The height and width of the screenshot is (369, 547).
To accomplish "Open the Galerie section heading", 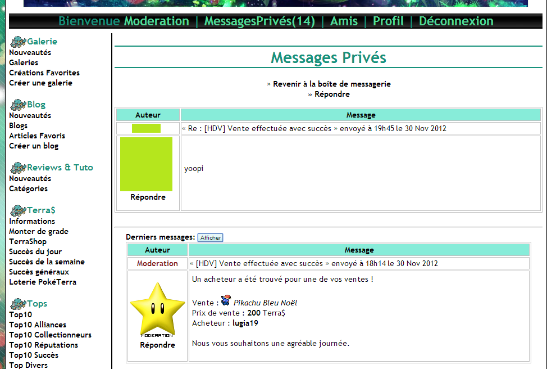I will (42, 41).
